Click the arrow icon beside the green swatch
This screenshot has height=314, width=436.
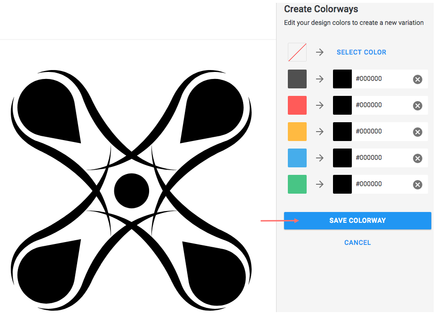[320, 184]
